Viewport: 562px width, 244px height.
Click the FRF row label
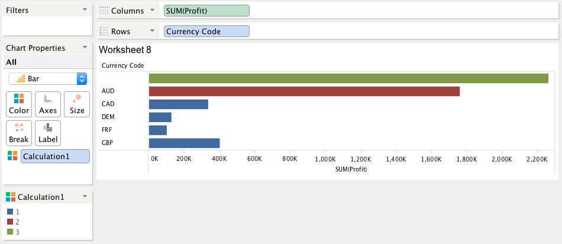(x=107, y=130)
